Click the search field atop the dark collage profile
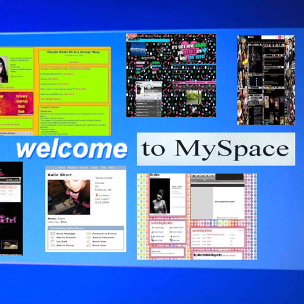This screenshot has width=304, height=304. click(x=269, y=37)
